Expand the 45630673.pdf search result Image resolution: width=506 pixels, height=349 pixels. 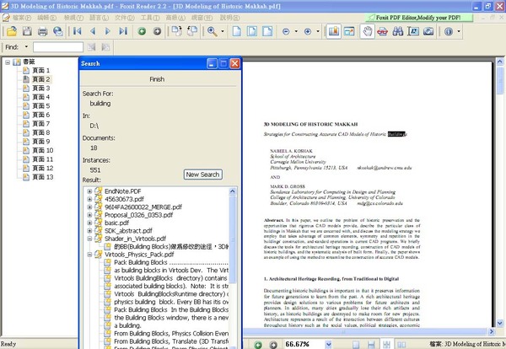tap(89, 199)
